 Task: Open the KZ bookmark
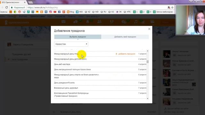click(x=87, y=12)
